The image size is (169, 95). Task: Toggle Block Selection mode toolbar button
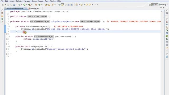pyautogui.click(x=69, y=5)
